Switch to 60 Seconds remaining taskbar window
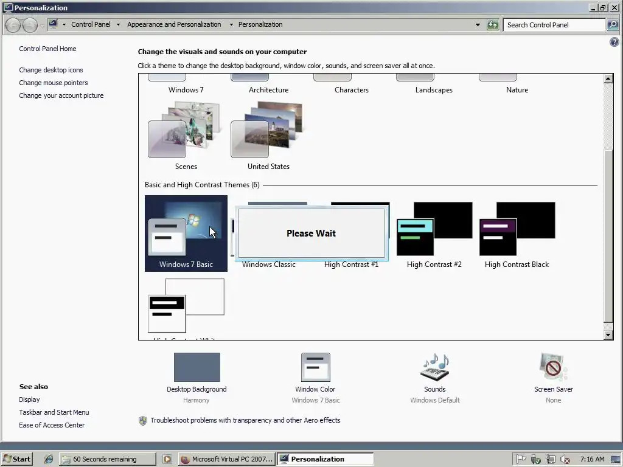Viewport: 623px width, 467px height. coord(108,459)
